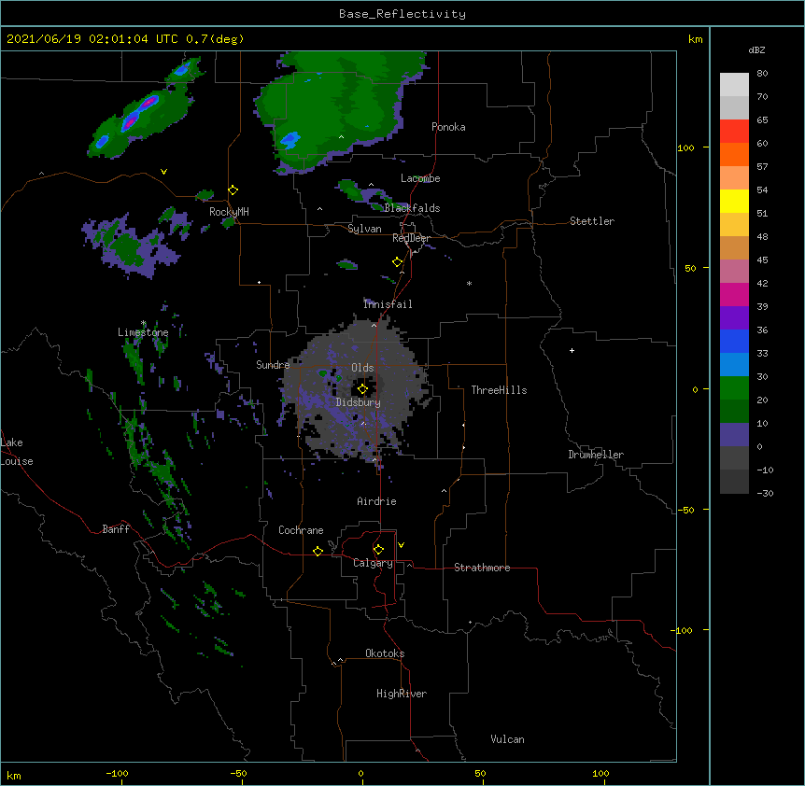Click the Lake Louise label at the left edge

click(x=17, y=452)
